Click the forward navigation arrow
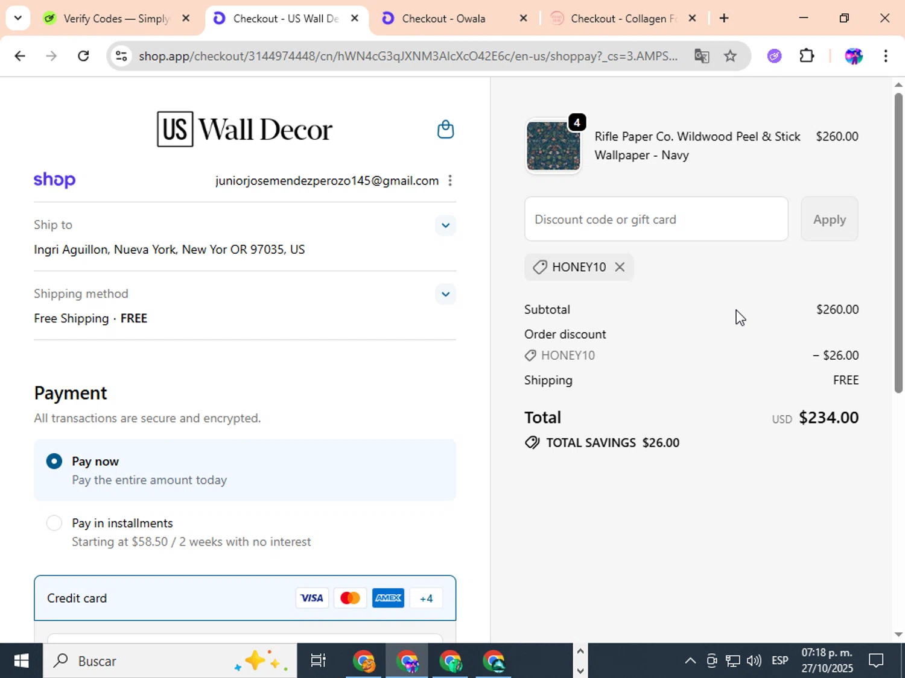Image resolution: width=905 pixels, height=678 pixels. (51, 56)
